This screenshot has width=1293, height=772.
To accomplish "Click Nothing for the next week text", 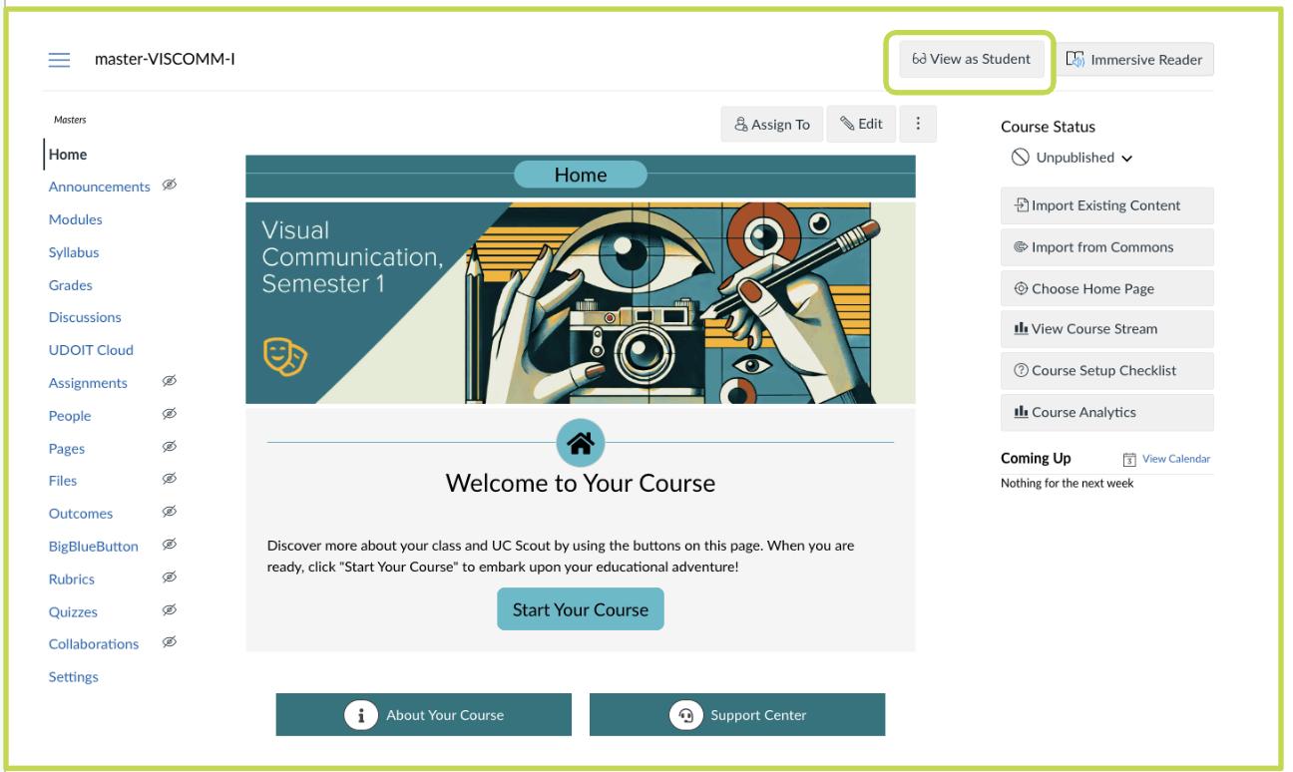I will (x=1067, y=484).
